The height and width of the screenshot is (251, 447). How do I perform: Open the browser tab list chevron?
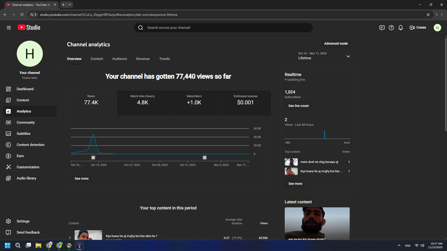[x=70, y=5]
